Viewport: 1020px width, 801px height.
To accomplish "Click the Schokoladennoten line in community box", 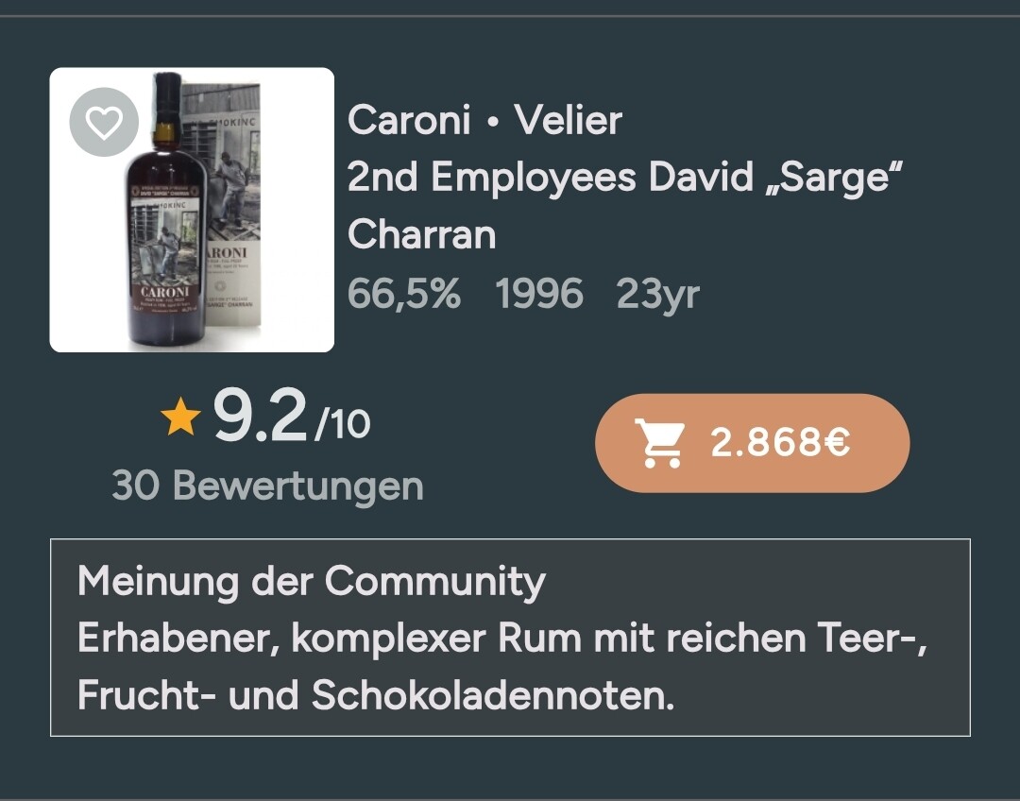I will tap(376, 695).
